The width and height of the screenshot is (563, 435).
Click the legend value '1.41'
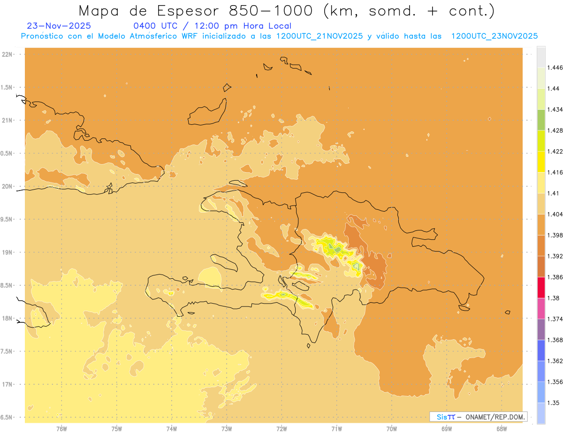(554, 193)
